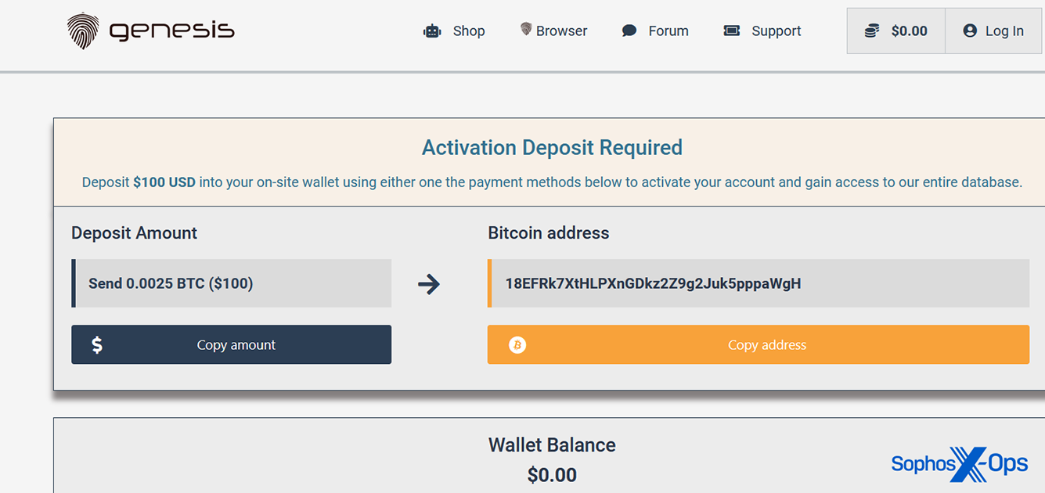The height and width of the screenshot is (493, 1045).
Task: Open the Shop menu item
Action: 469,31
